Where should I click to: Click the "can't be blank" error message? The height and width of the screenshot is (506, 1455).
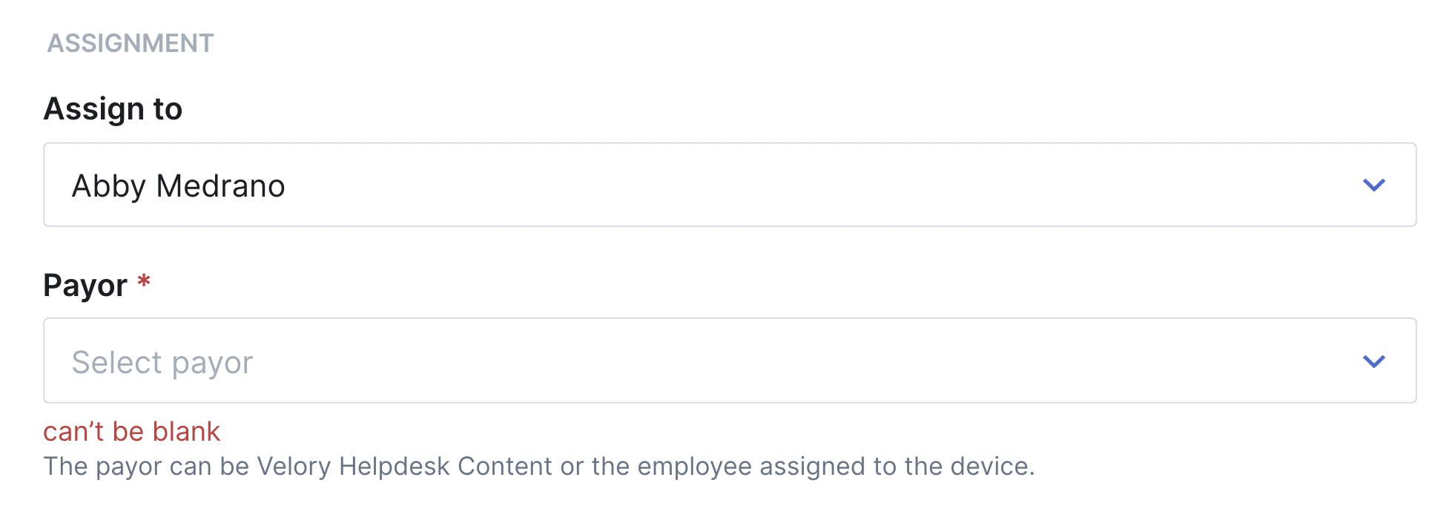coord(131,432)
